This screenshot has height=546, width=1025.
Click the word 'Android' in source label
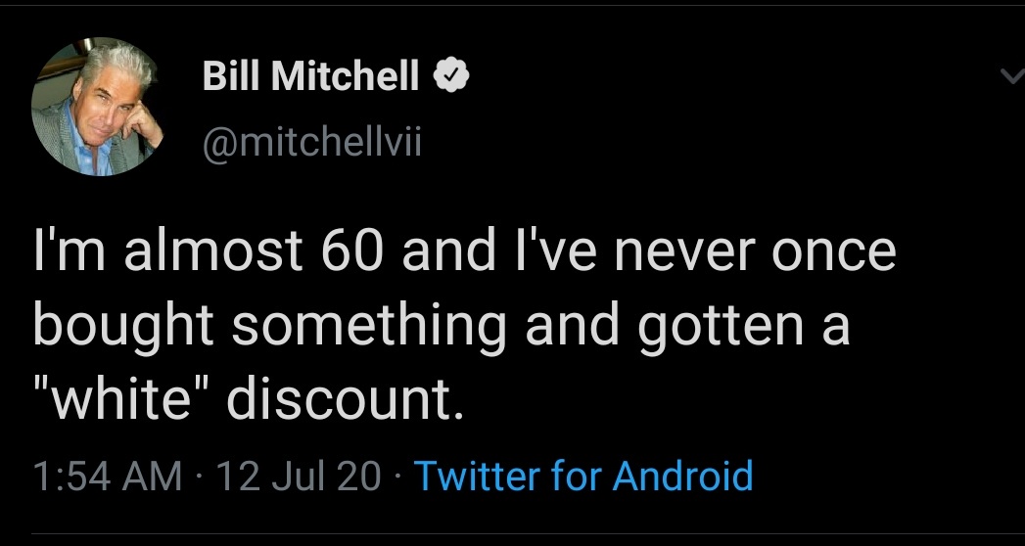[x=683, y=476]
